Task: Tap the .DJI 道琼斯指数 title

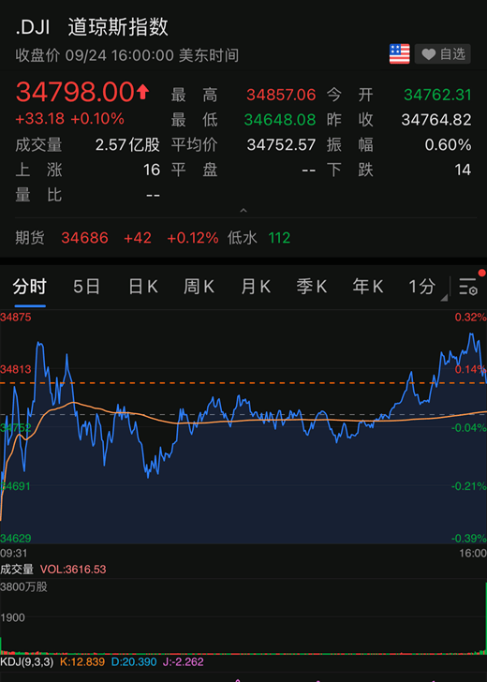Action: tap(92, 28)
